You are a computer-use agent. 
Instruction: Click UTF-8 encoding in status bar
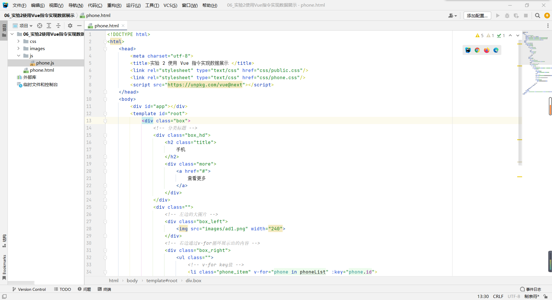(x=514, y=296)
